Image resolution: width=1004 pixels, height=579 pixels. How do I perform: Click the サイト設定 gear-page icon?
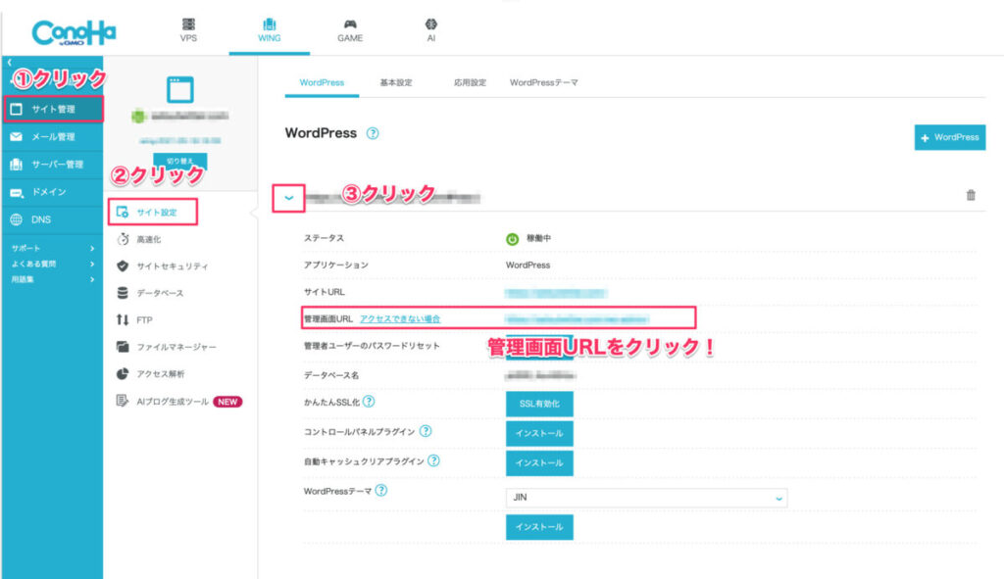[123, 212]
